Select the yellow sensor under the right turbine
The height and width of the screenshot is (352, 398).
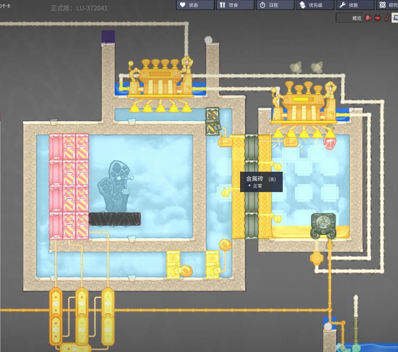290,142
